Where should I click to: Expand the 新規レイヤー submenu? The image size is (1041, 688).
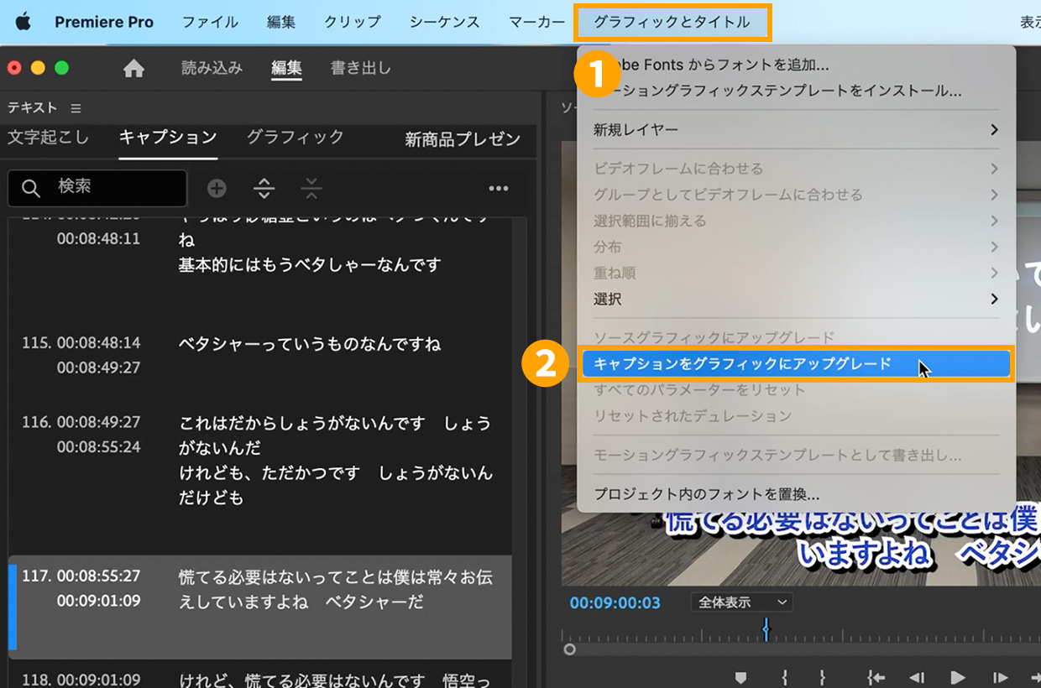tap(795, 130)
